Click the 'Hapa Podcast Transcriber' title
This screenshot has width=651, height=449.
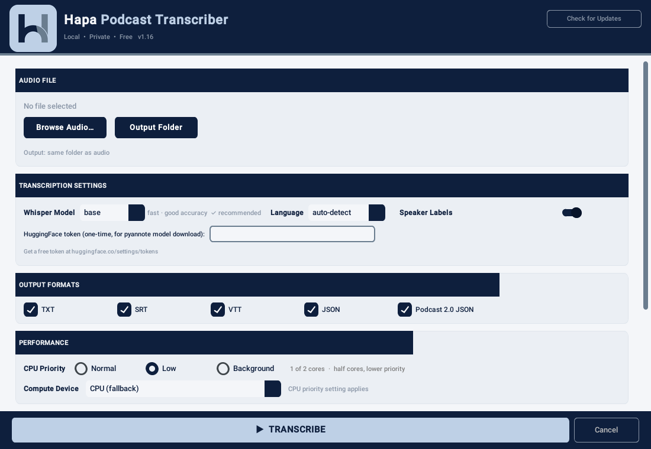146,19
